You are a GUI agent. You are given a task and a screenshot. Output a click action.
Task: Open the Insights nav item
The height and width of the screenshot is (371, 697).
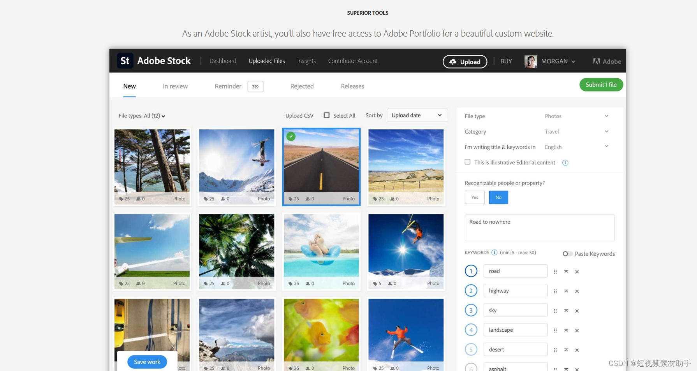[306, 61]
